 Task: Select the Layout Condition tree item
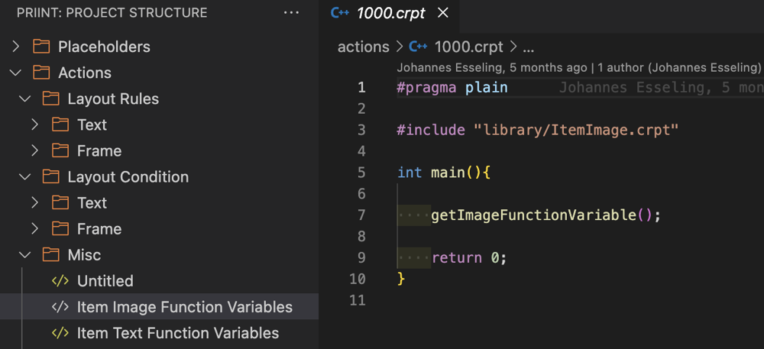pyautogui.click(x=160, y=176)
